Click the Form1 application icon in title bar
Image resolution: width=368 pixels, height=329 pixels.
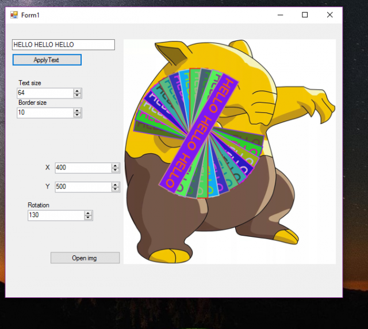tap(14, 15)
